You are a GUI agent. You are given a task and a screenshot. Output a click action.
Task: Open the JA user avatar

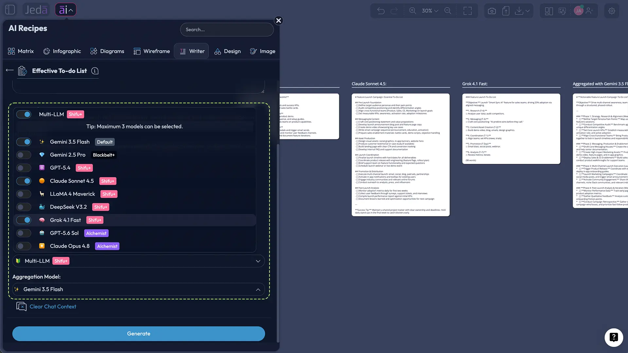point(578,11)
